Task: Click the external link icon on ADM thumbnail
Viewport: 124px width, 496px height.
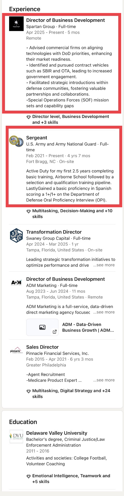Action: tap(55, 332)
